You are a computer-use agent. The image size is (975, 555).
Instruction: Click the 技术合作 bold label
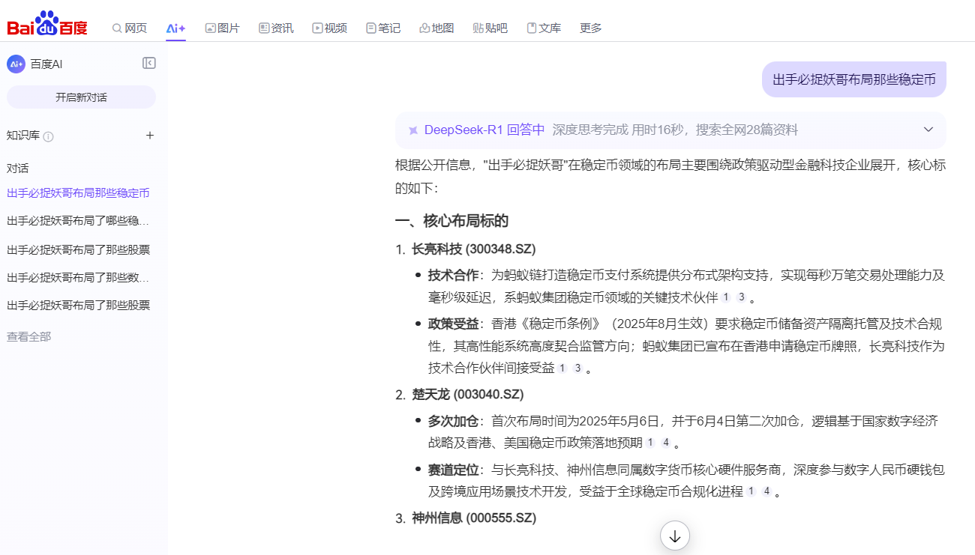pyautogui.click(x=453, y=275)
